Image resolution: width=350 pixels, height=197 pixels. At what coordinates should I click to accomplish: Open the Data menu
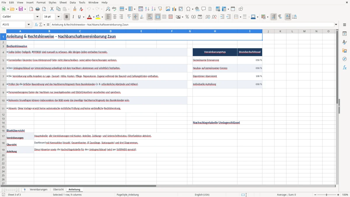pyautogui.click(x=73, y=2)
